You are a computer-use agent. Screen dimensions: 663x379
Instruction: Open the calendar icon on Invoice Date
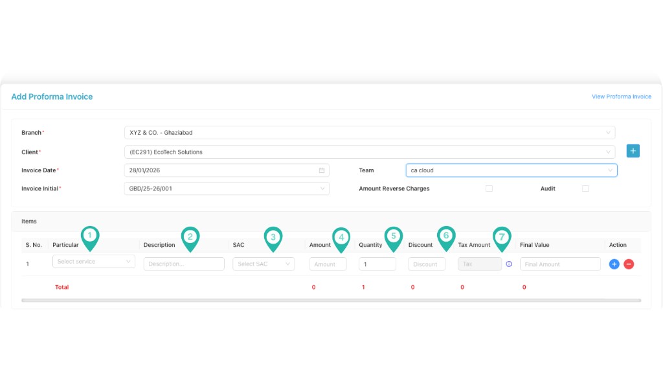pyautogui.click(x=321, y=170)
